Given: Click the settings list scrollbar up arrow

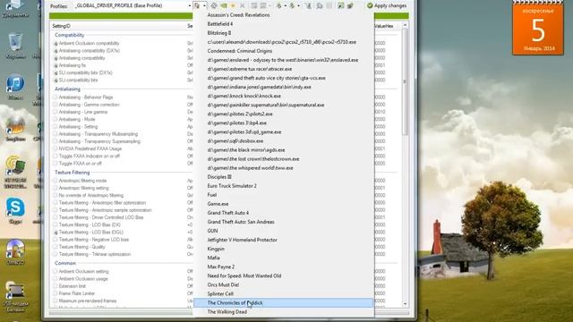Looking at the screenshot, I should (405, 25).
